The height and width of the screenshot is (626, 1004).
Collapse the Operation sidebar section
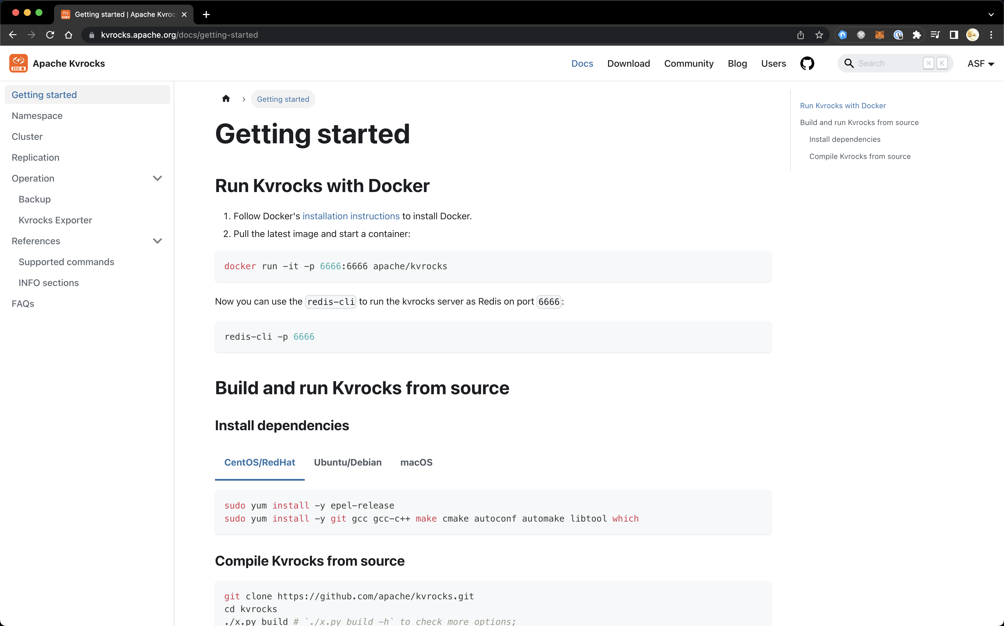coord(157,178)
